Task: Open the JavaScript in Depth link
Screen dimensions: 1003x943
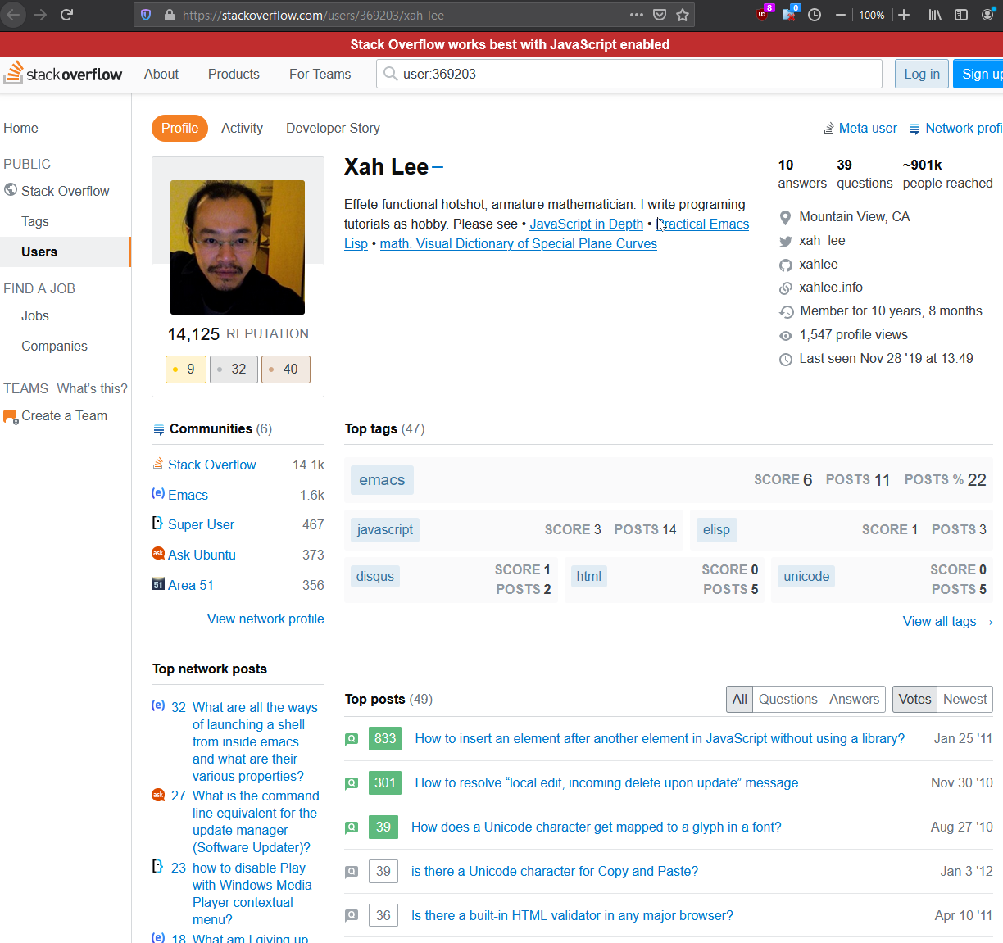Action: click(586, 224)
